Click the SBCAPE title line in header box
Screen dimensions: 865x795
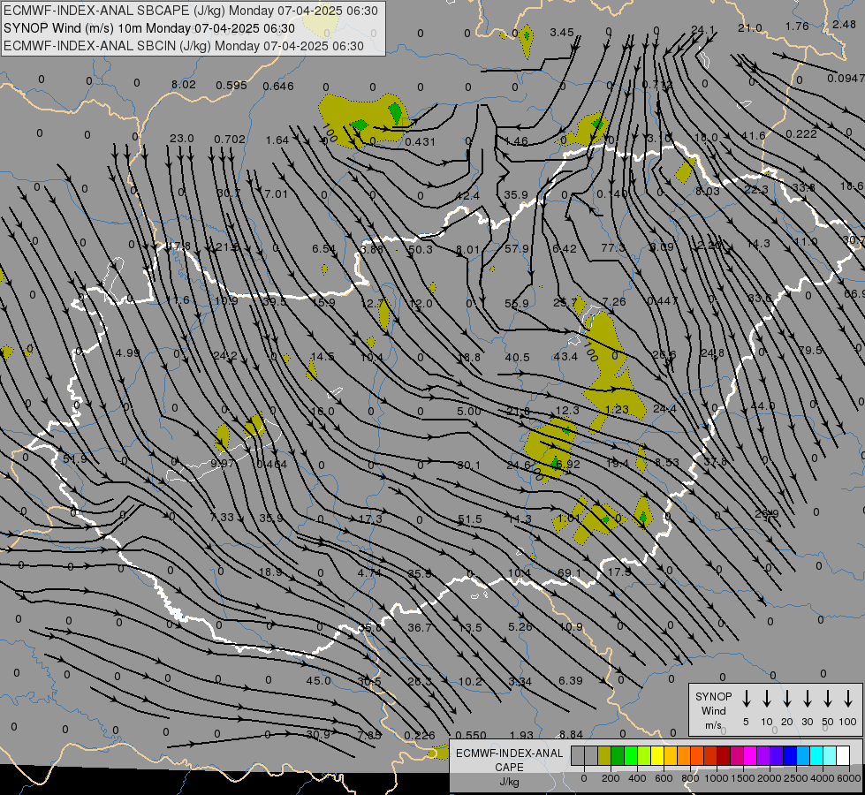point(191,11)
